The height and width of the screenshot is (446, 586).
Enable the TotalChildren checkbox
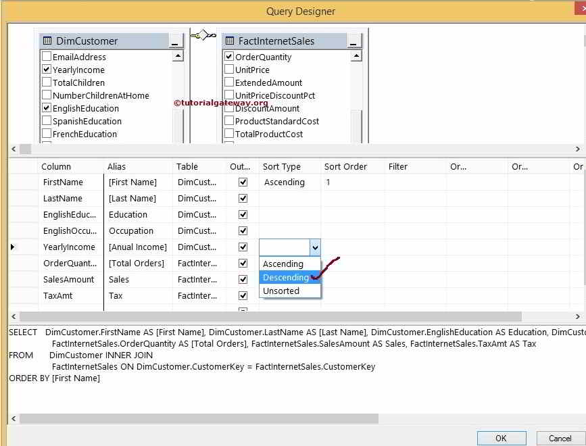pyautogui.click(x=46, y=82)
